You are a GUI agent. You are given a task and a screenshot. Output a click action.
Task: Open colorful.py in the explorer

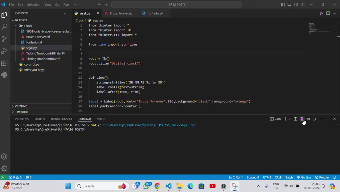(x=32, y=64)
